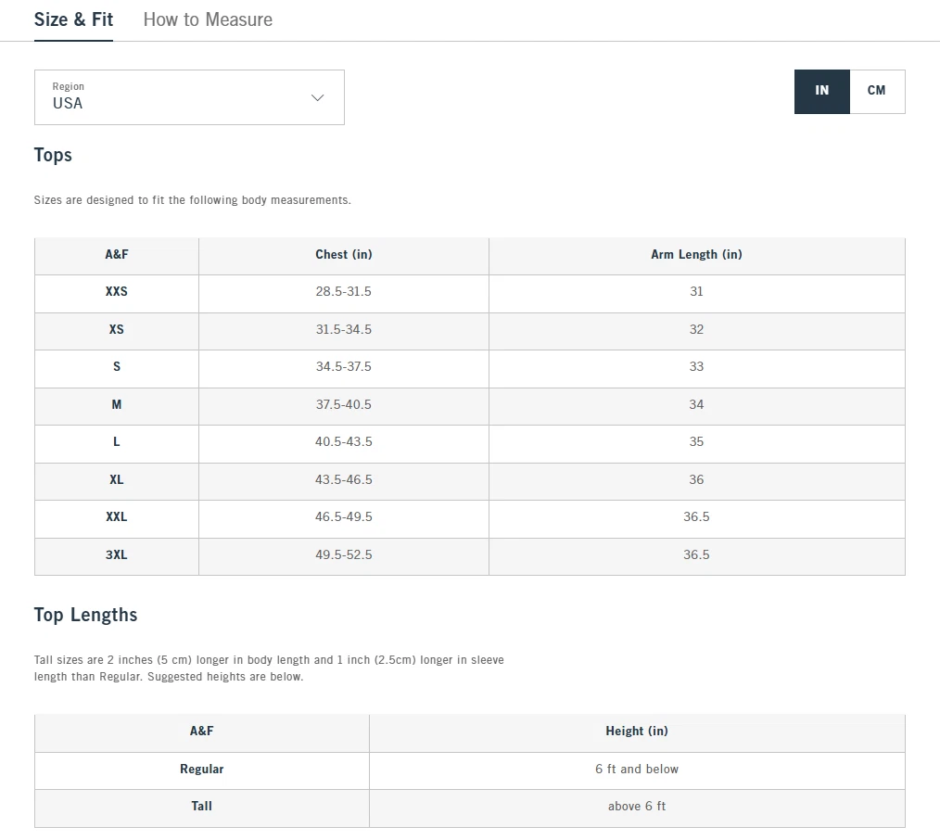Viewport: 940px width, 840px height.
Task: Click chest value 43.5-46.5
Action: pyautogui.click(x=344, y=479)
